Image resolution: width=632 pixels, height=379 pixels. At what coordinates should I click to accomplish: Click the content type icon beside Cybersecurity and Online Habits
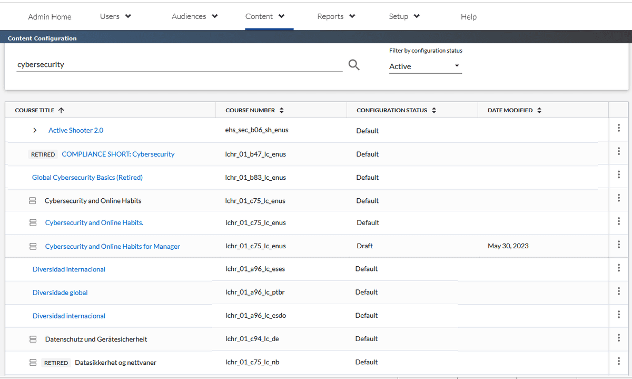coord(33,200)
